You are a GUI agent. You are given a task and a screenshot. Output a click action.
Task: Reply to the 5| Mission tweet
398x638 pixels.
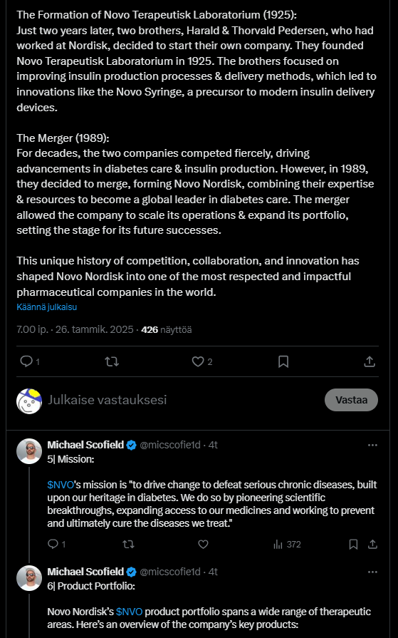53,544
